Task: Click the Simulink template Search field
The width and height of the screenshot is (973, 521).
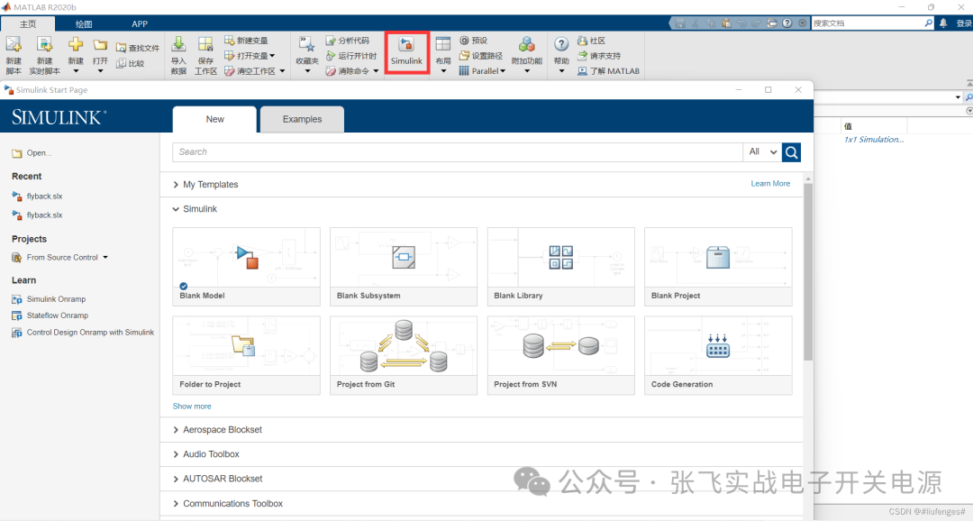Action: click(x=458, y=152)
